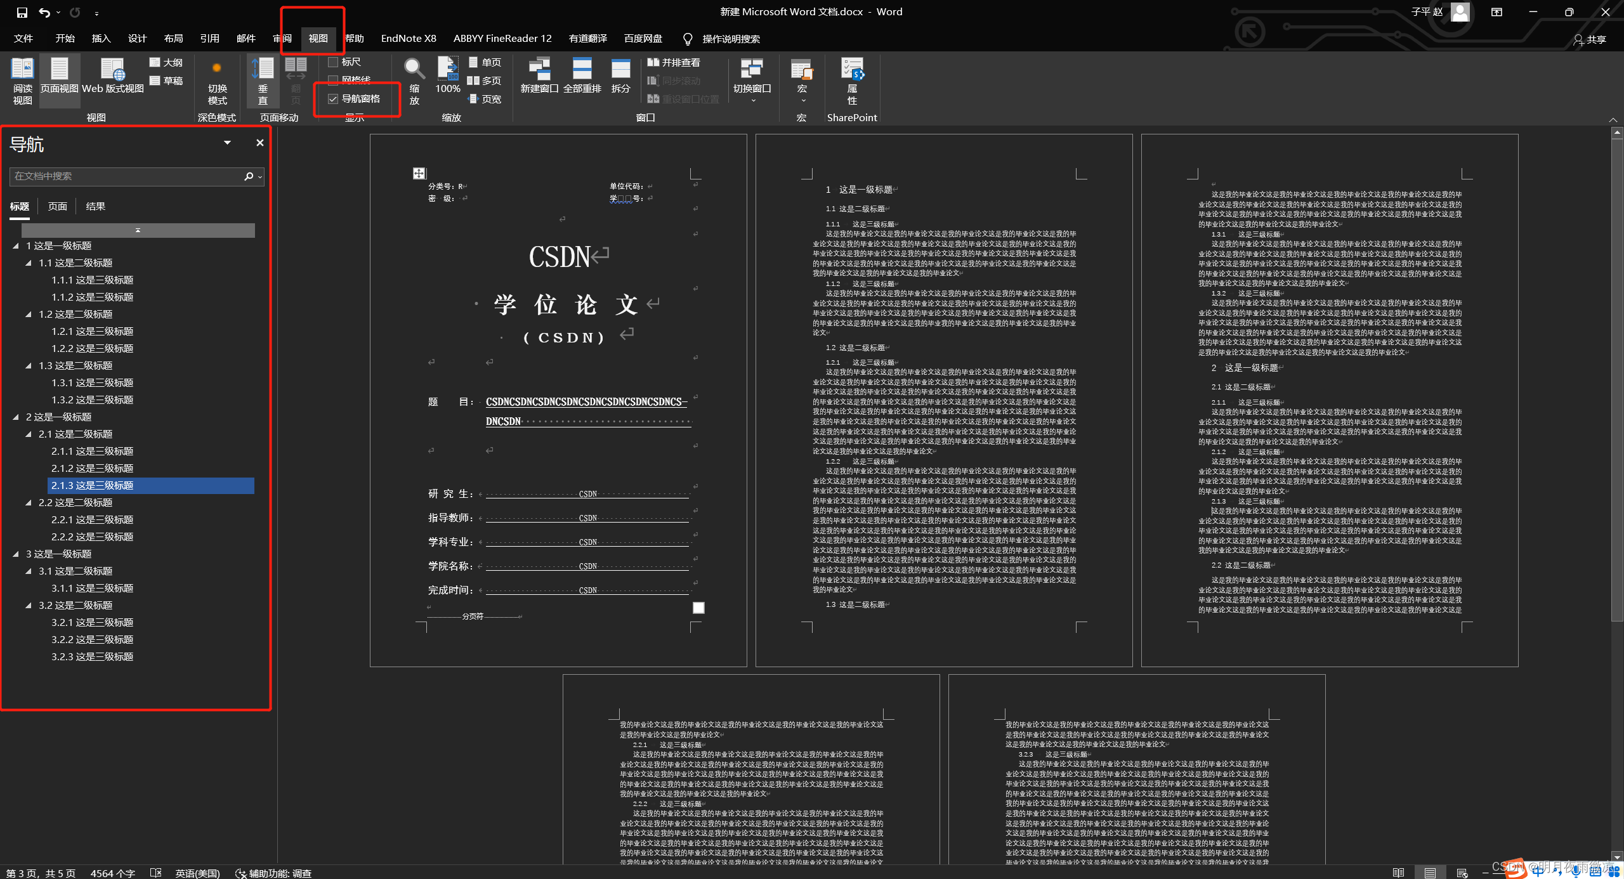The height and width of the screenshot is (879, 1624).
Task: Open the Switch Windows dropdown (切换窗口)
Action: point(752,81)
